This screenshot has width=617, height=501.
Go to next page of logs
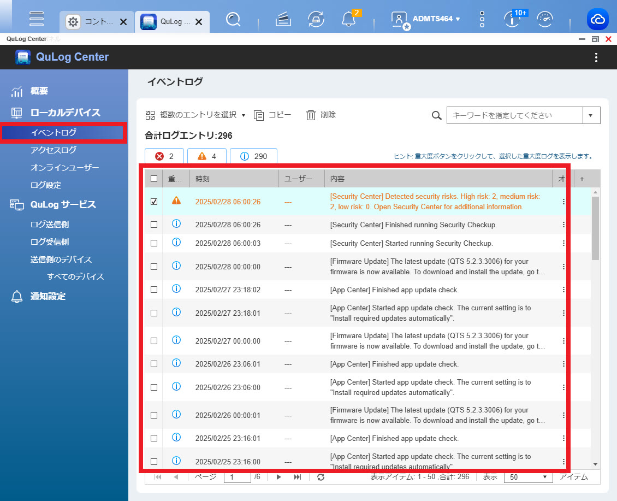point(278,477)
